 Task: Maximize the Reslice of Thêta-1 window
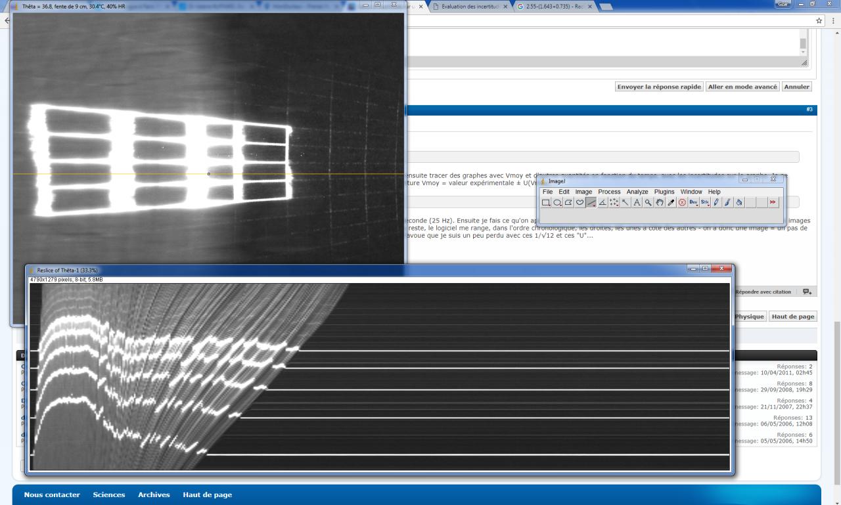coord(706,269)
